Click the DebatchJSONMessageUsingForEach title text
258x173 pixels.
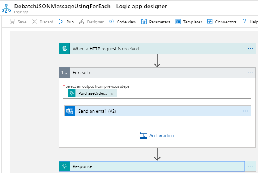pos(62,6)
